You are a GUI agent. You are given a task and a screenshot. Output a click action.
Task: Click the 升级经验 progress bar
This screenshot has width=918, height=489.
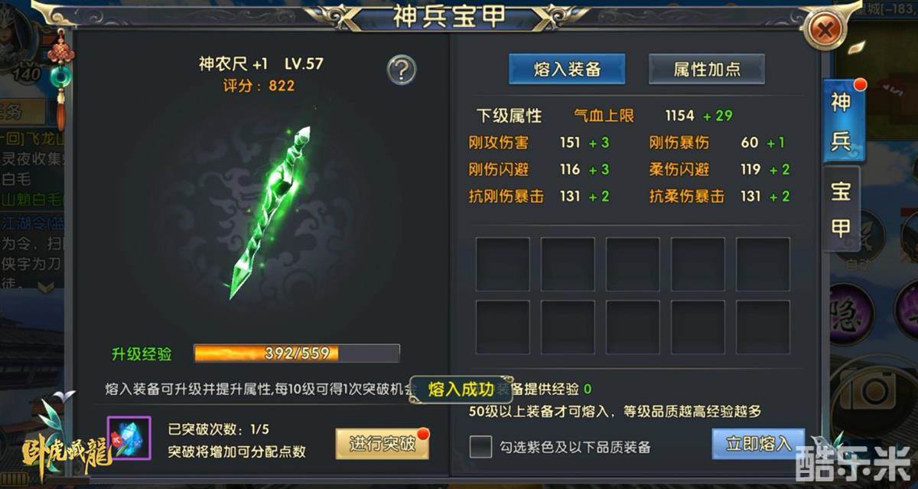(297, 354)
